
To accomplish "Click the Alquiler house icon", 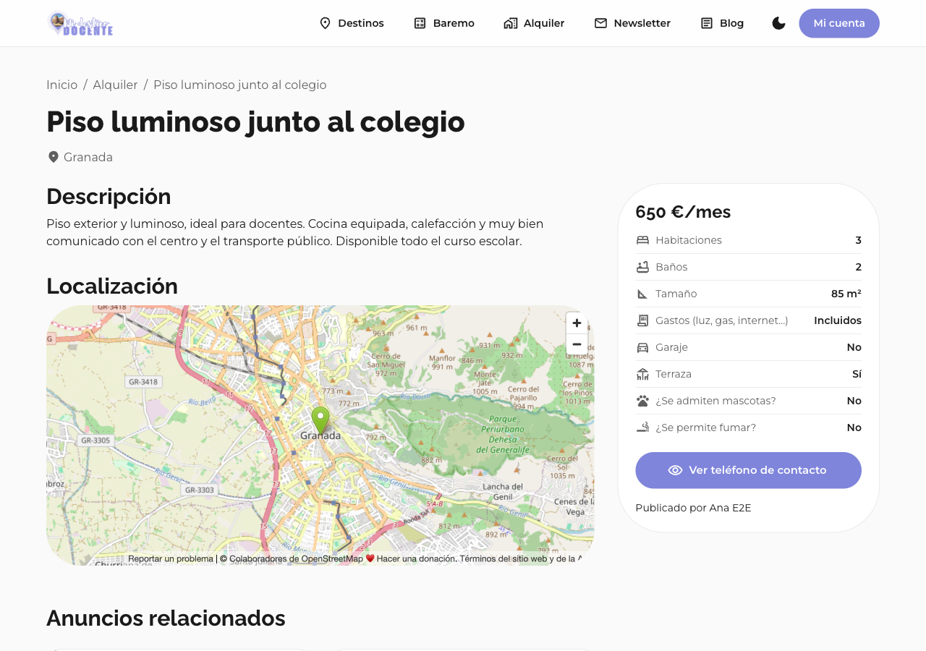I will click(x=511, y=23).
